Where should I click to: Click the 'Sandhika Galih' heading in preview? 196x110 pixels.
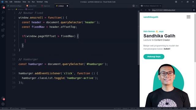159,36
